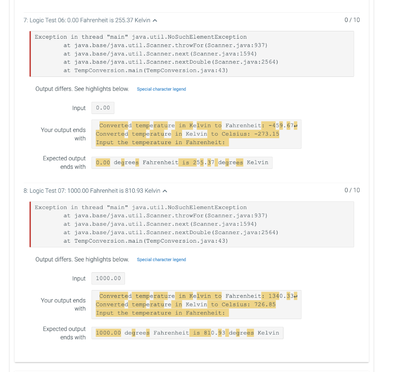This screenshot has height=372, width=395.
Task: Click the score 0 / 10 for Logic Test 06
Action: 352,20
